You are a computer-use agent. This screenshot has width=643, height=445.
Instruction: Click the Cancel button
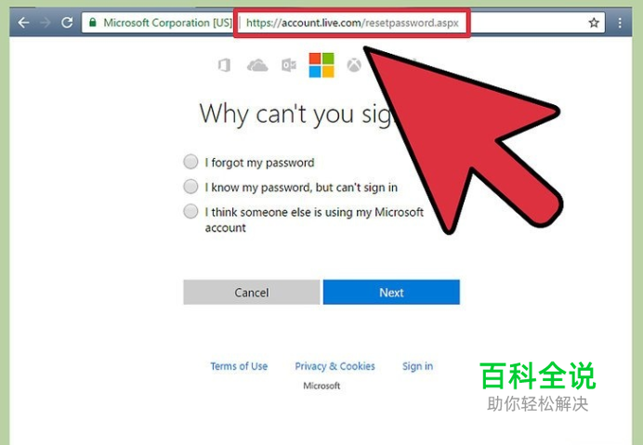coord(252,292)
